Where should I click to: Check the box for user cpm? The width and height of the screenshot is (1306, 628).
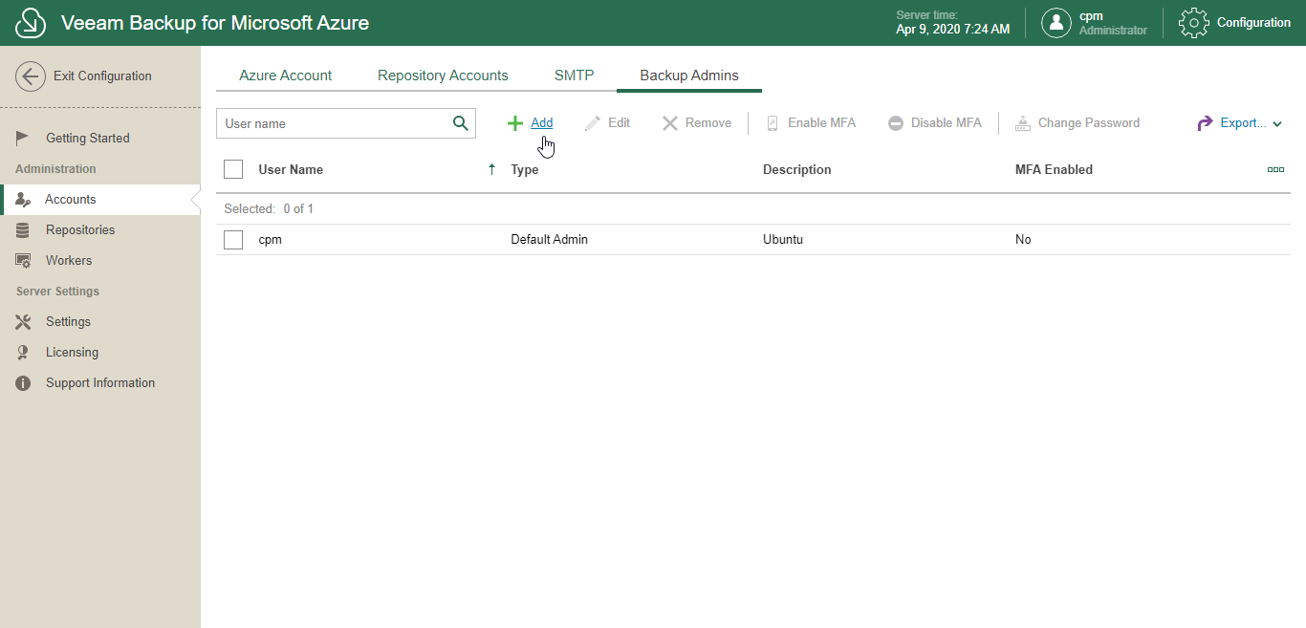(x=233, y=240)
